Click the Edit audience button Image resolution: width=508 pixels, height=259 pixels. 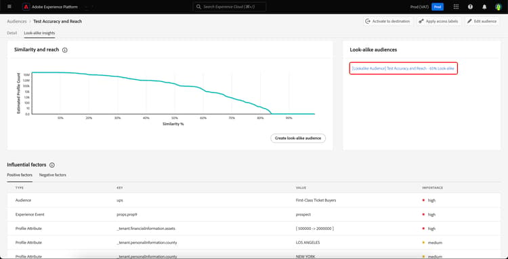pos(482,22)
